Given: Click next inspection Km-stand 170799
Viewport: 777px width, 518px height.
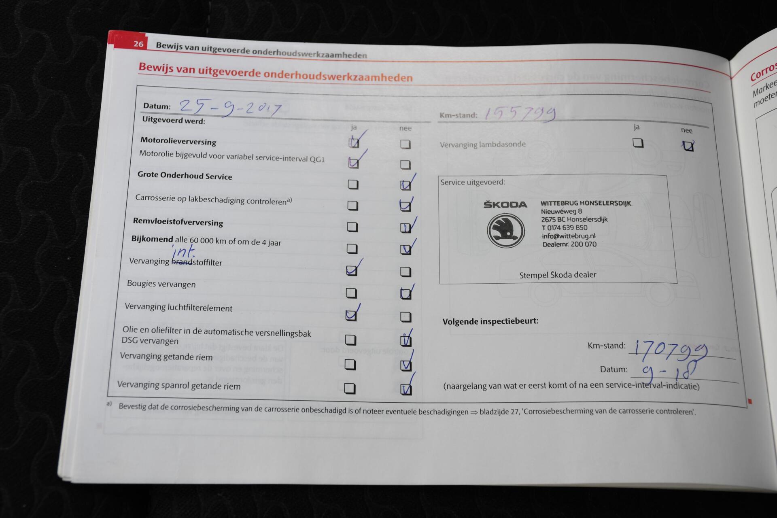Looking at the screenshot, I should [x=671, y=349].
